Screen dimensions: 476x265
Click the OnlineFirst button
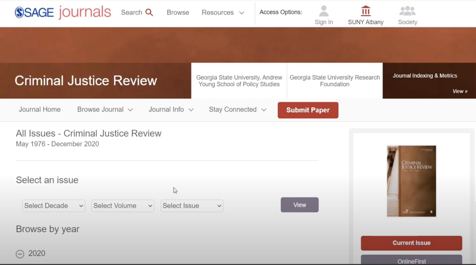coord(412,260)
